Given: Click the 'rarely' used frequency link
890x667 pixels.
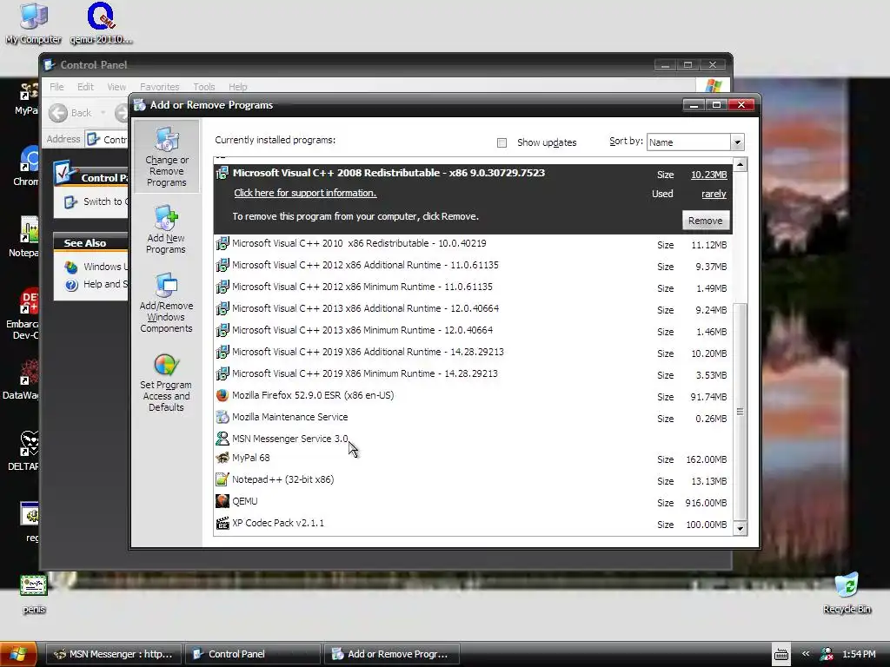Looking at the screenshot, I should pos(714,194).
